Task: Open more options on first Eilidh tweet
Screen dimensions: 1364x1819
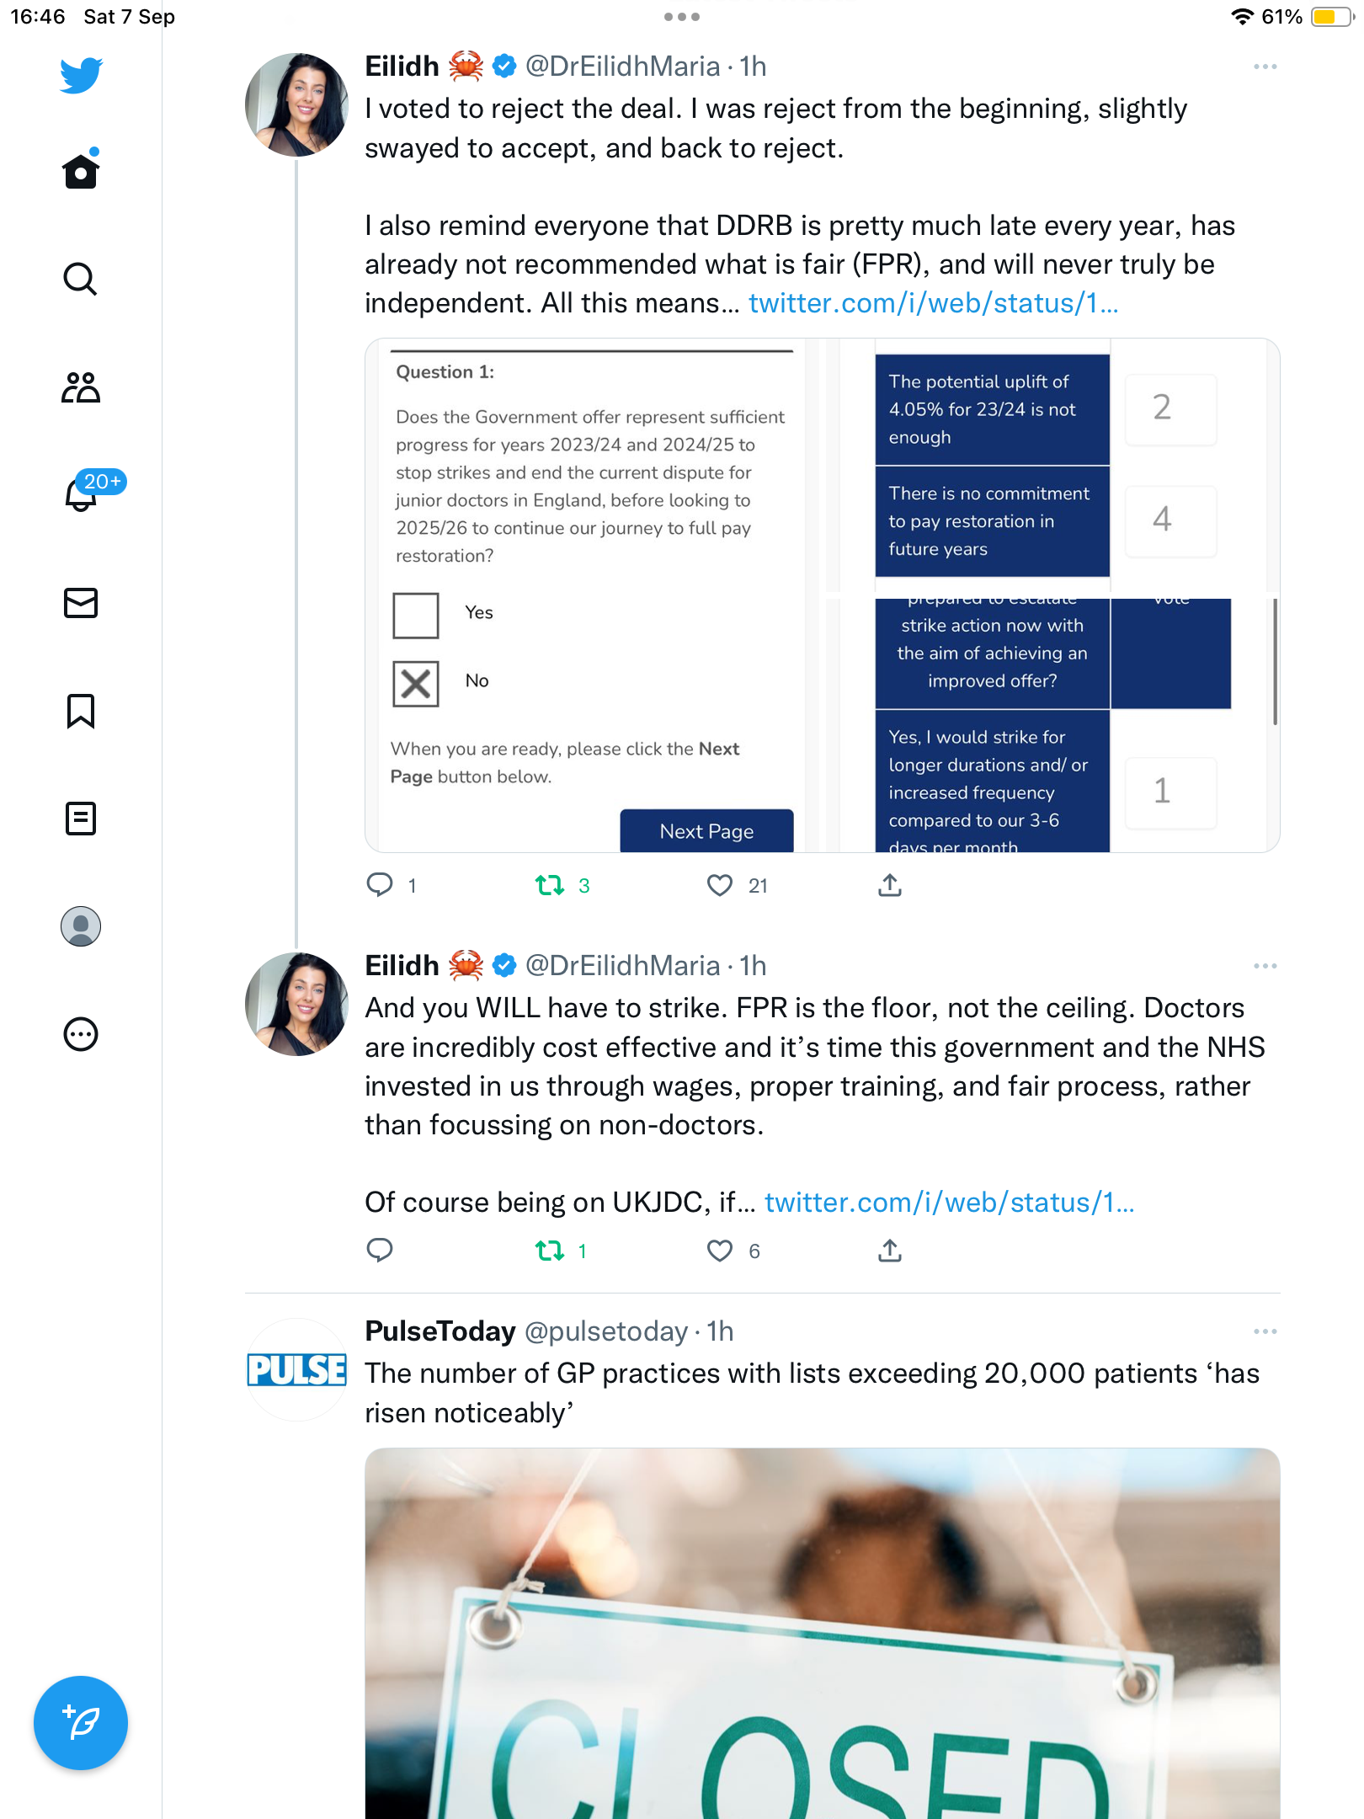Action: [x=1265, y=67]
